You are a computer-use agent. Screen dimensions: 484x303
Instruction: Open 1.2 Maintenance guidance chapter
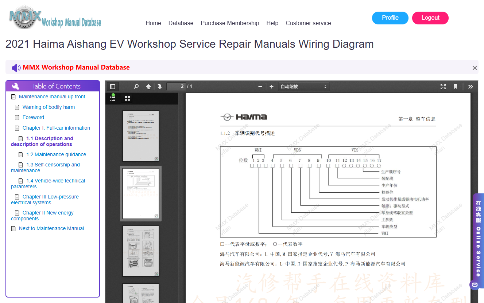pyautogui.click(x=56, y=154)
